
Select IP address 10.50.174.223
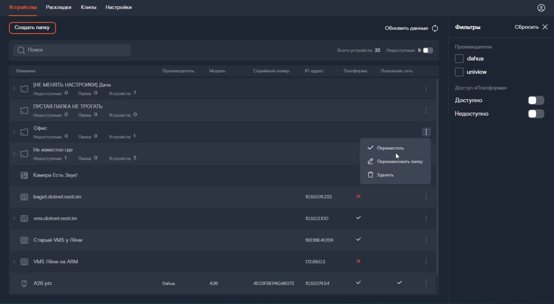(x=318, y=197)
